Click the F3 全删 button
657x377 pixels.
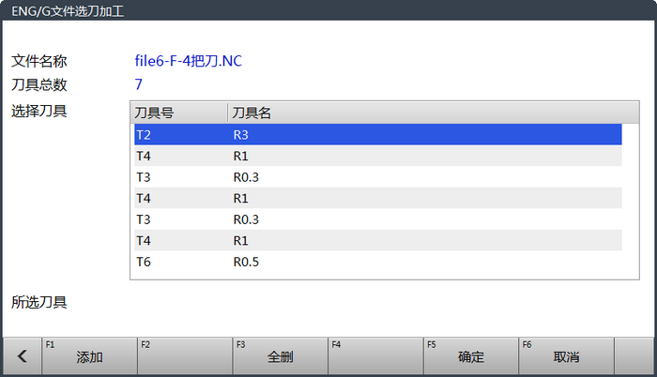(x=280, y=356)
